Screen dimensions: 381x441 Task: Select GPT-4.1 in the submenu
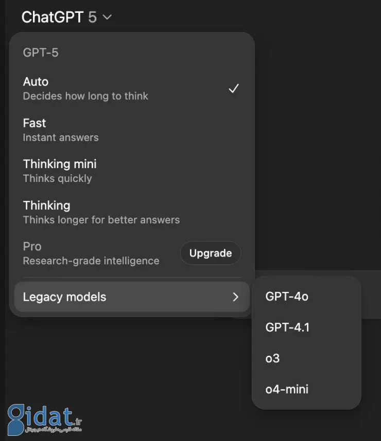tap(306, 327)
